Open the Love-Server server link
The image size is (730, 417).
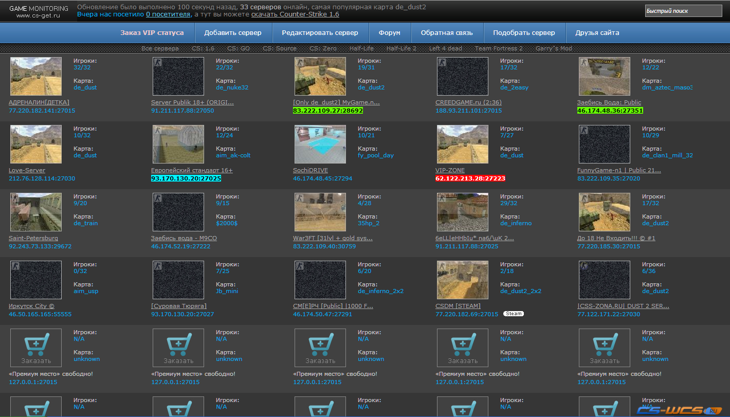point(27,170)
